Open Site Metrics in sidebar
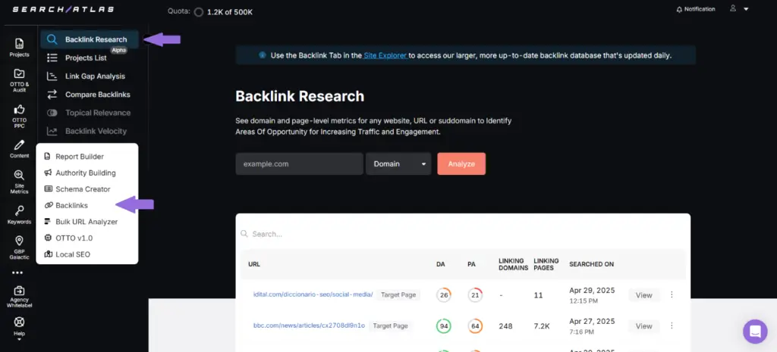This screenshot has width=777, height=352. pyautogui.click(x=19, y=182)
